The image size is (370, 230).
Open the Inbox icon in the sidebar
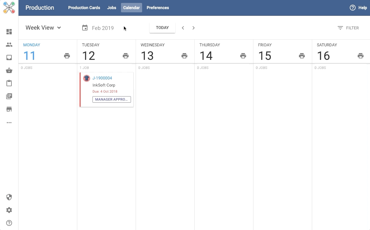tap(9, 57)
